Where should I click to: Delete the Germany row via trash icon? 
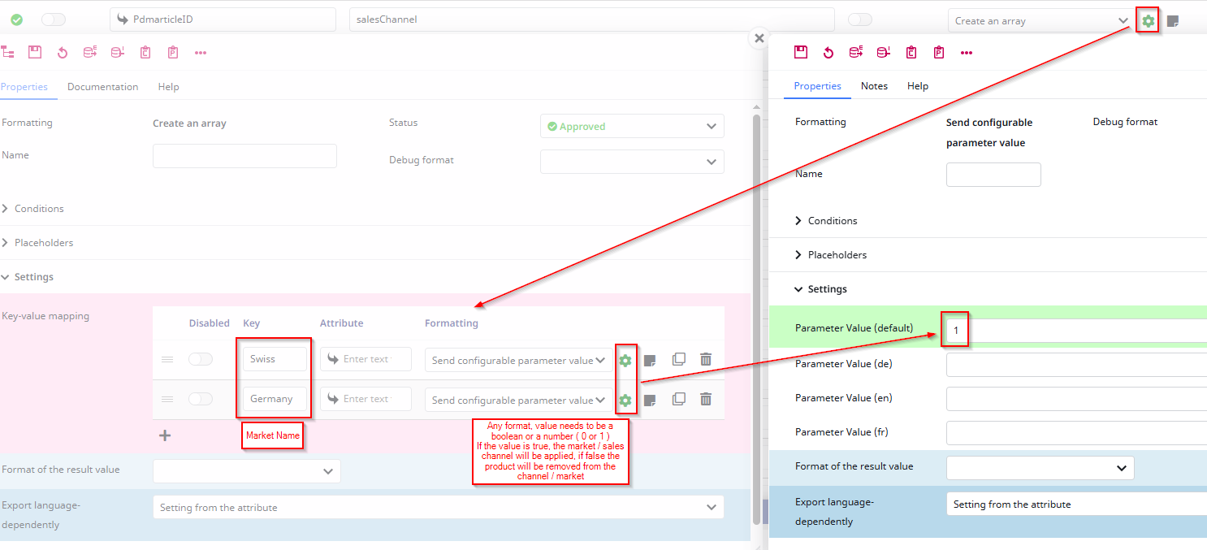coord(705,399)
